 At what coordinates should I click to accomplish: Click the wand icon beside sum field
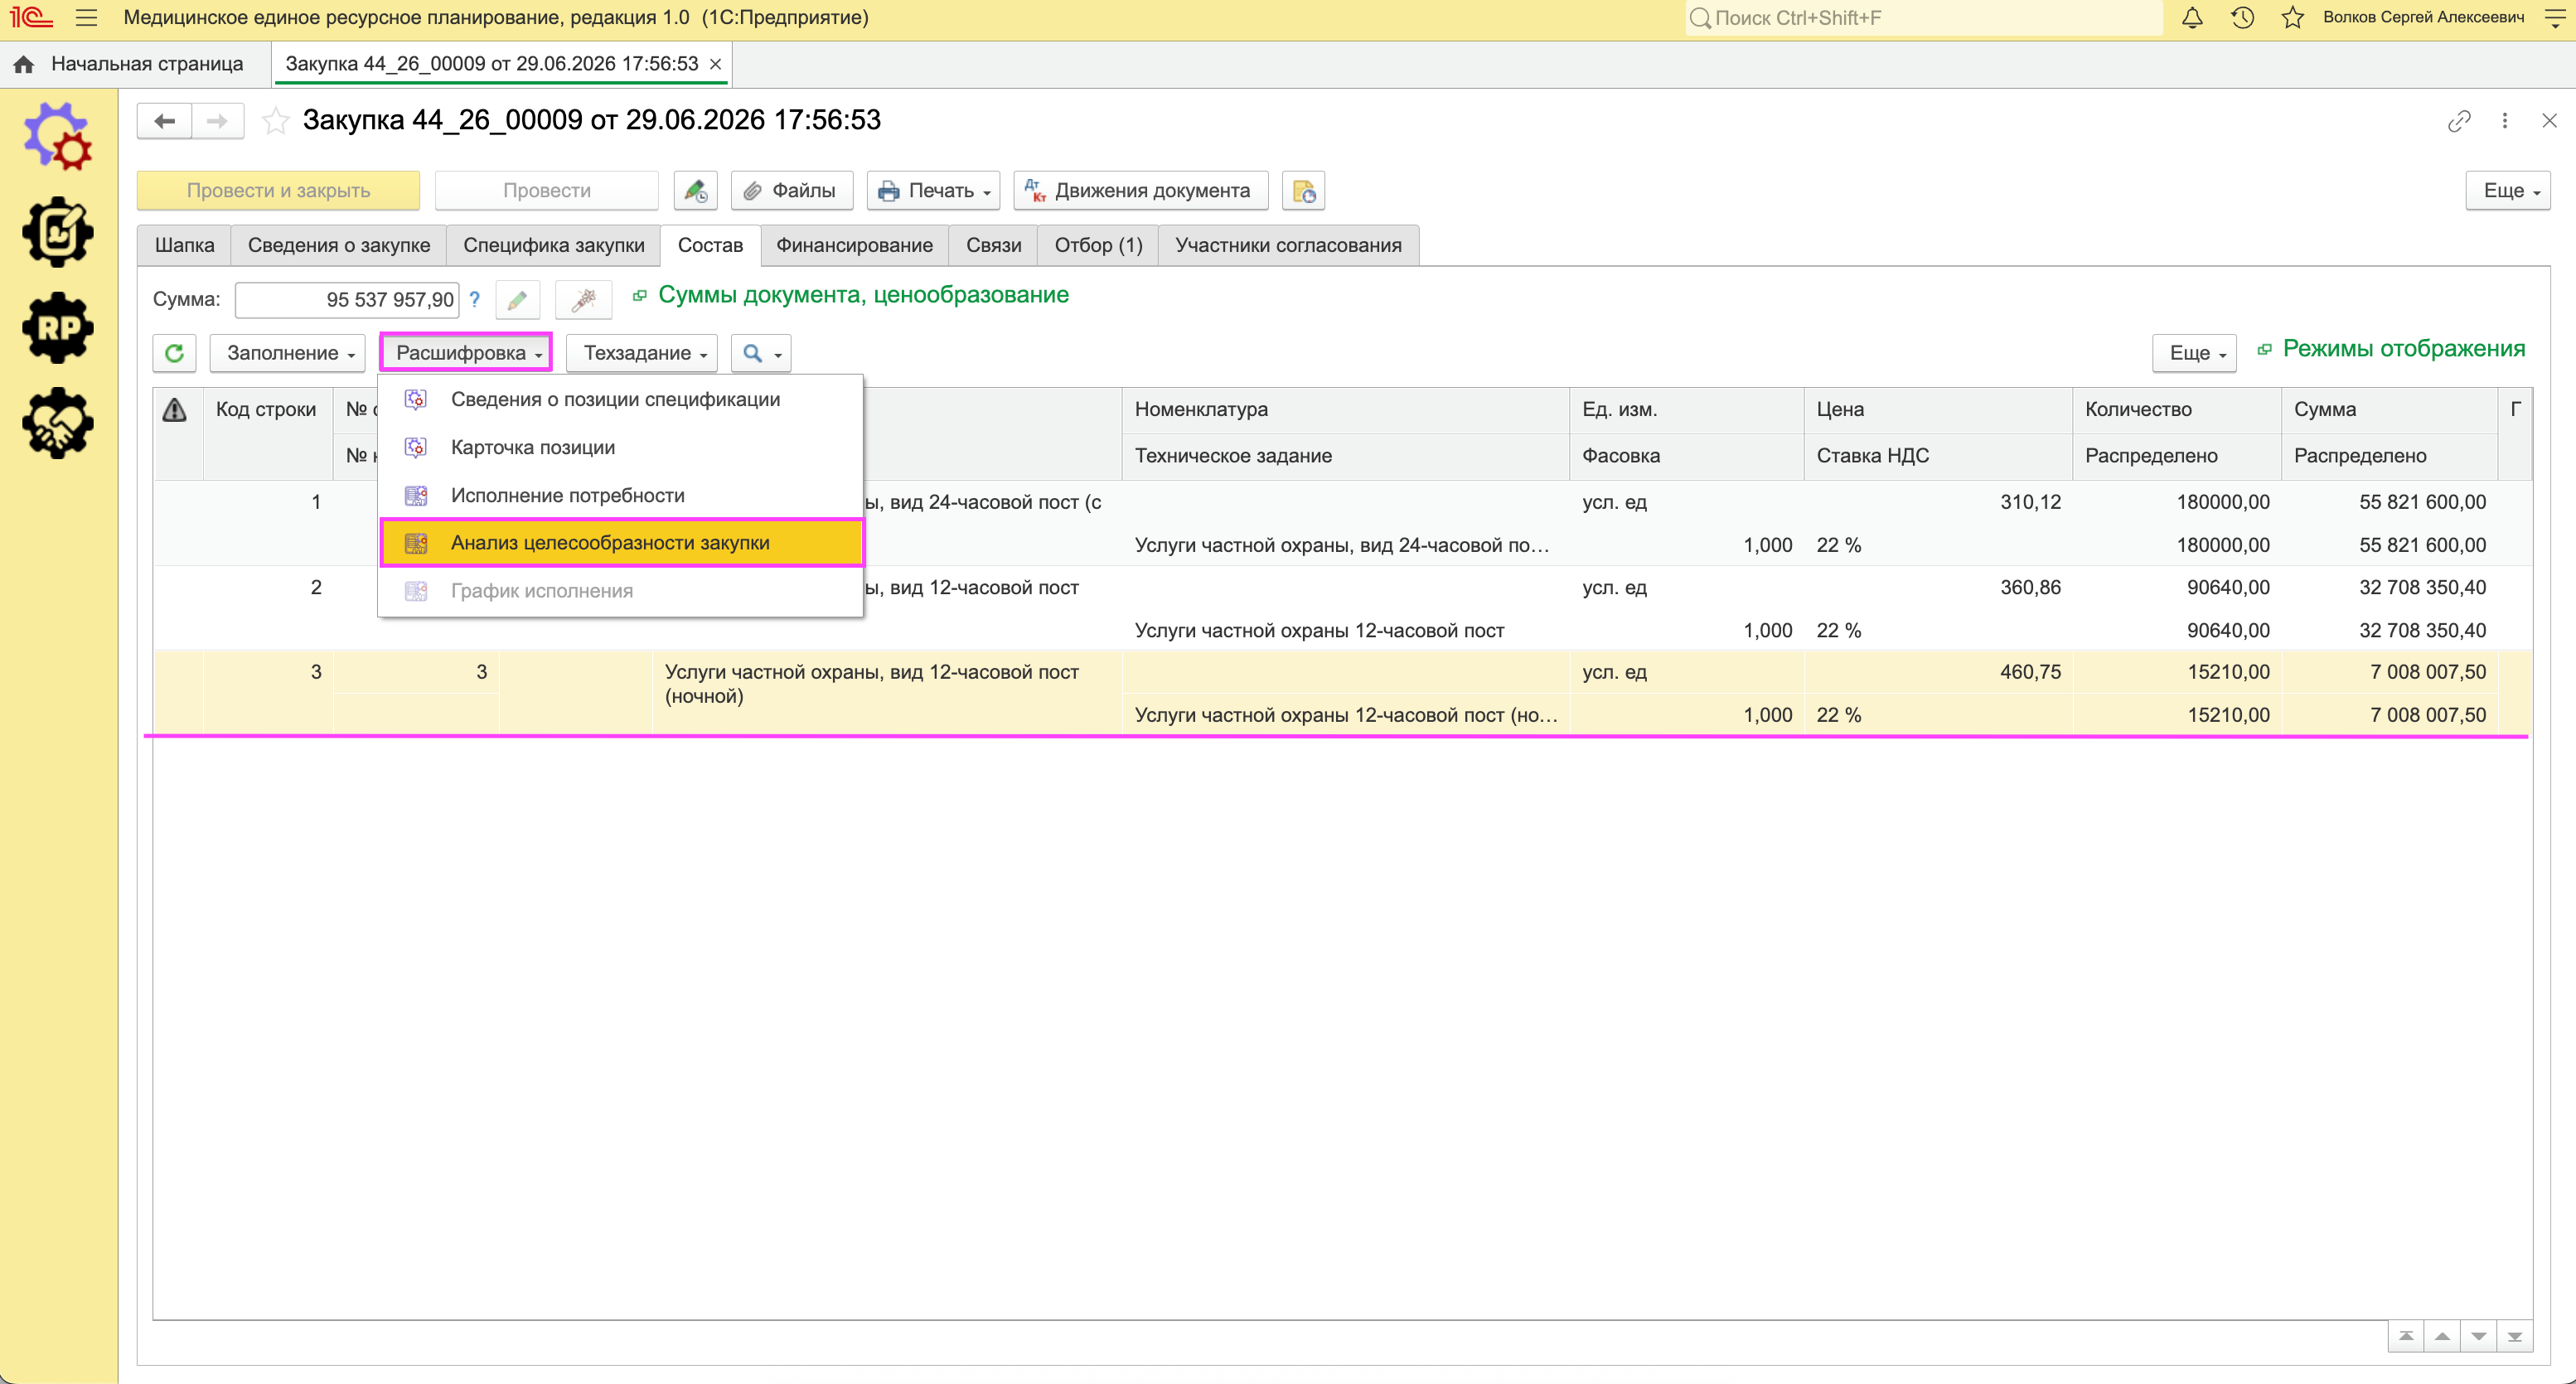click(x=583, y=299)
